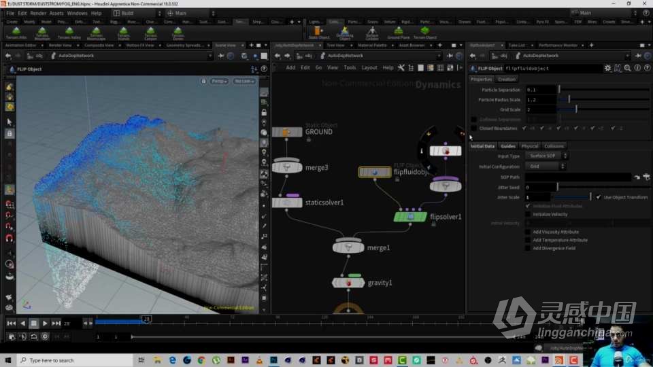This screenshot has width=653, height=367.
Task: Select the Terrain Valley shelf tool
Action: 69,33
